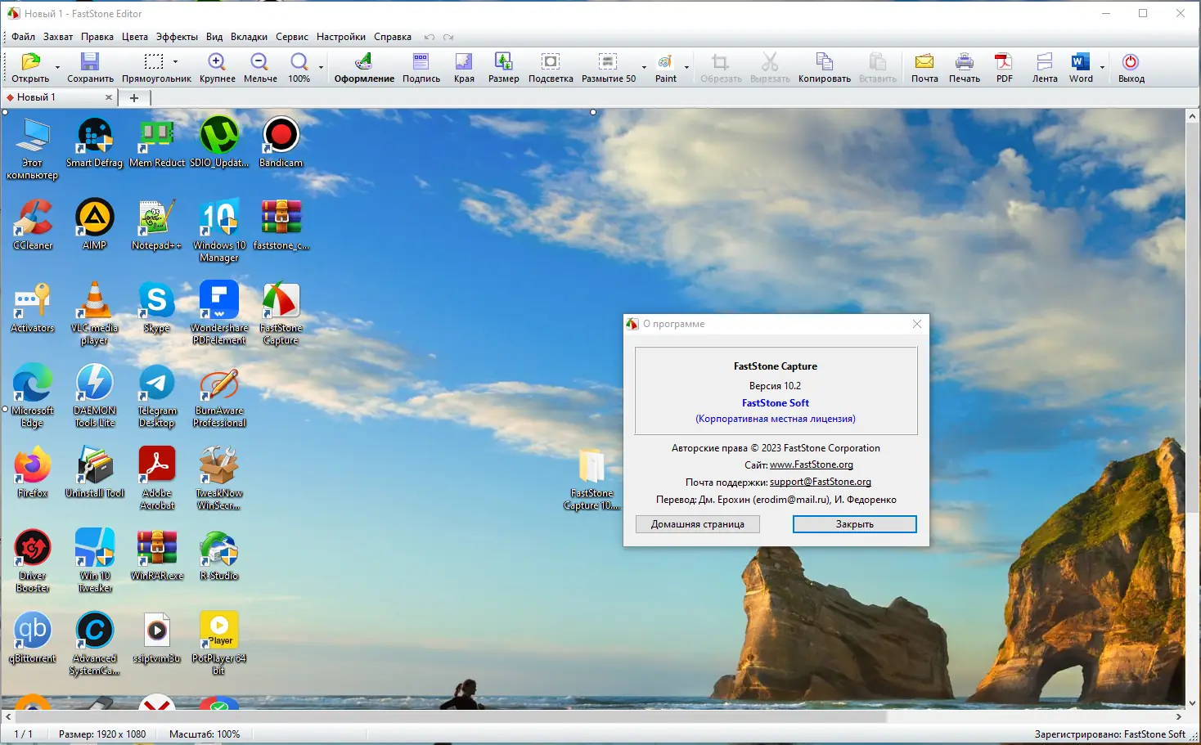Expand the Прямоугольник selection dropdown arrow
Viewport: 1201px width, 745px height.
[x=175, y=61]
